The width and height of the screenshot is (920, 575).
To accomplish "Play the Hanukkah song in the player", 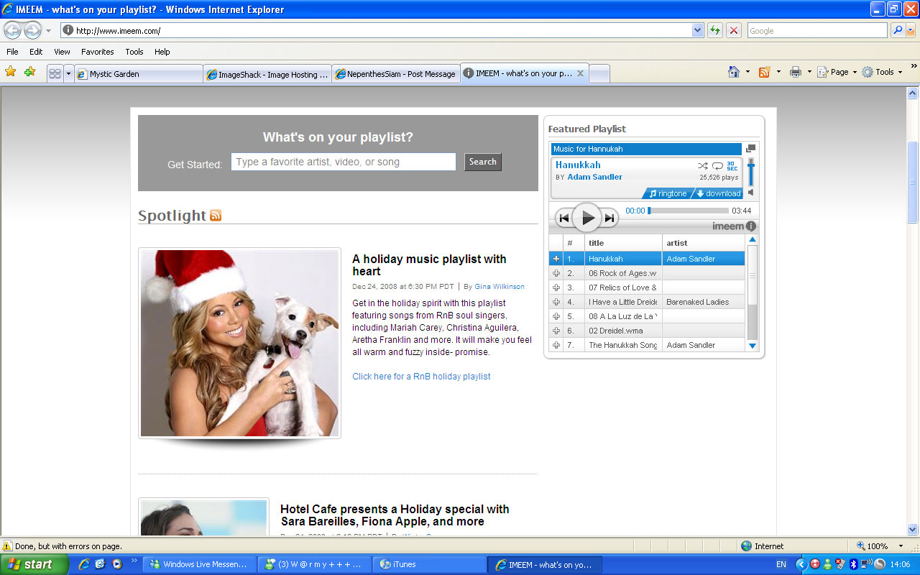I will 587,218.
